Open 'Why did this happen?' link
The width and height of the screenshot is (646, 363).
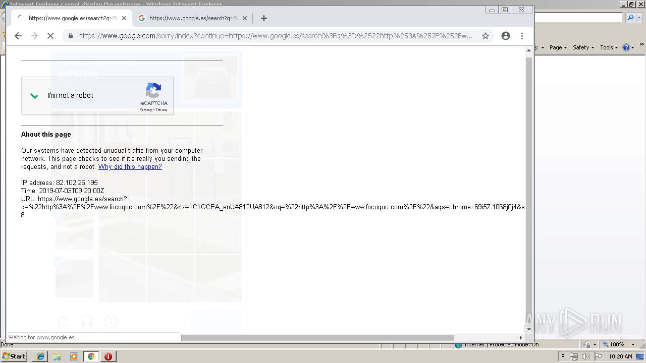[130, 167]
